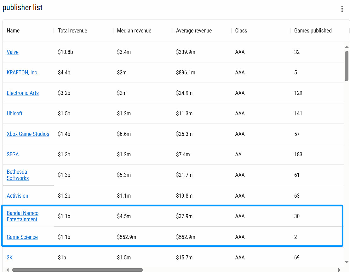The width and height of the screenshot is (350, 272).
Task: Open Bandai Namco Entertainment link
Action: coord(22,216)
